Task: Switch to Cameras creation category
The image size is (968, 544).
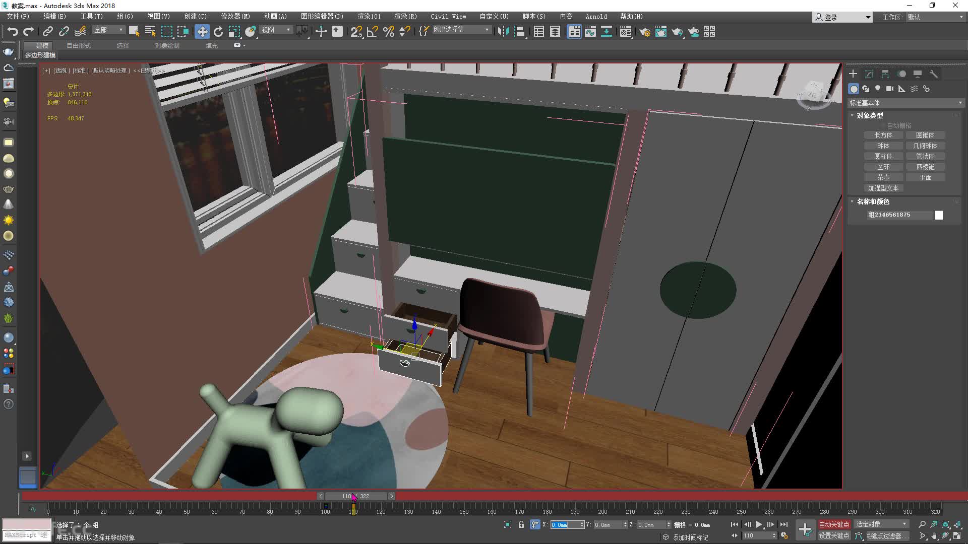Action: tap(890, 89)
